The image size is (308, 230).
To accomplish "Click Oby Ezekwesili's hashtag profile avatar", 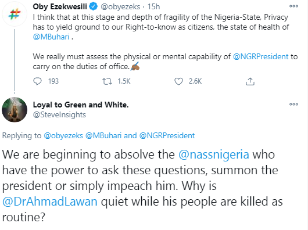I will click(15, 14).
